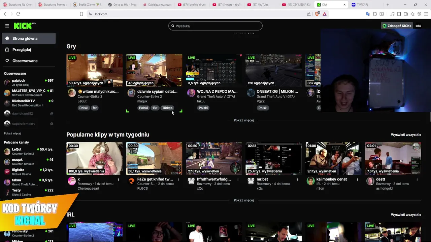Switch to 'Co to za Hit!' tab
Screen dimensions: 431x242
click(x=123, y=5)
